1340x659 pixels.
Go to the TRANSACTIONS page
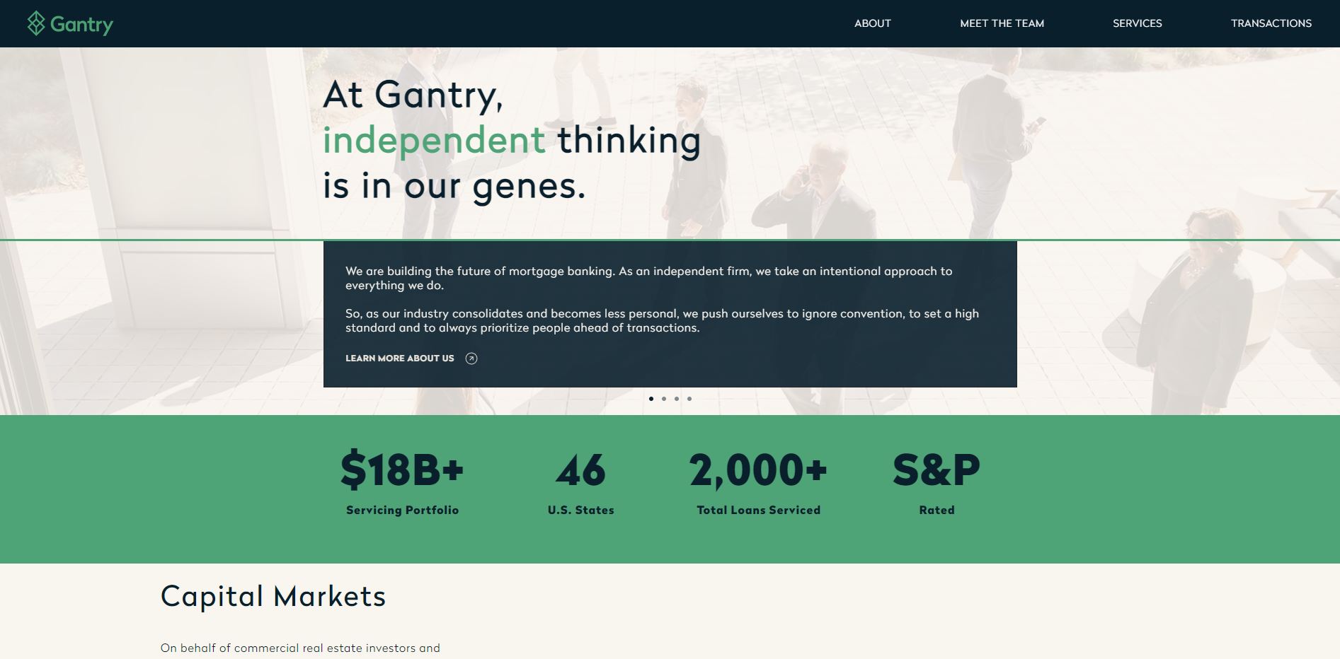pyautogui.click(x=1271, y=23)
